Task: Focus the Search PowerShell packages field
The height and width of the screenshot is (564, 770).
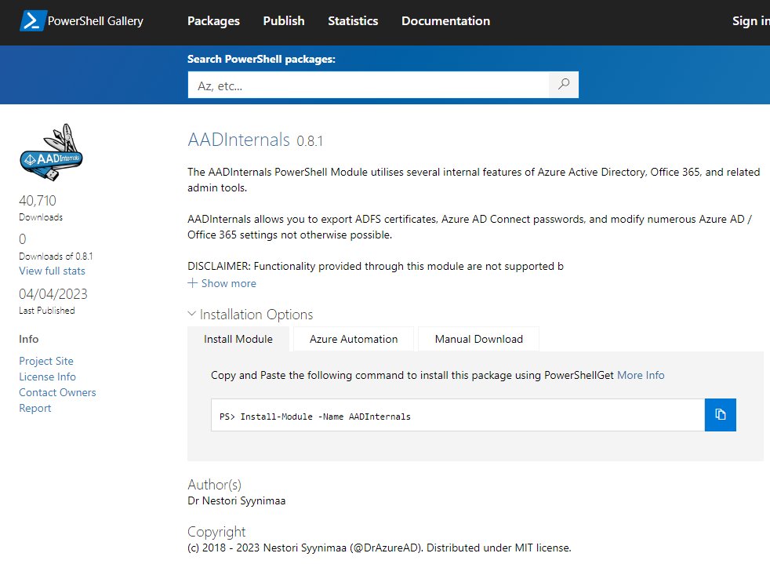Action: [x=369, y=85]
